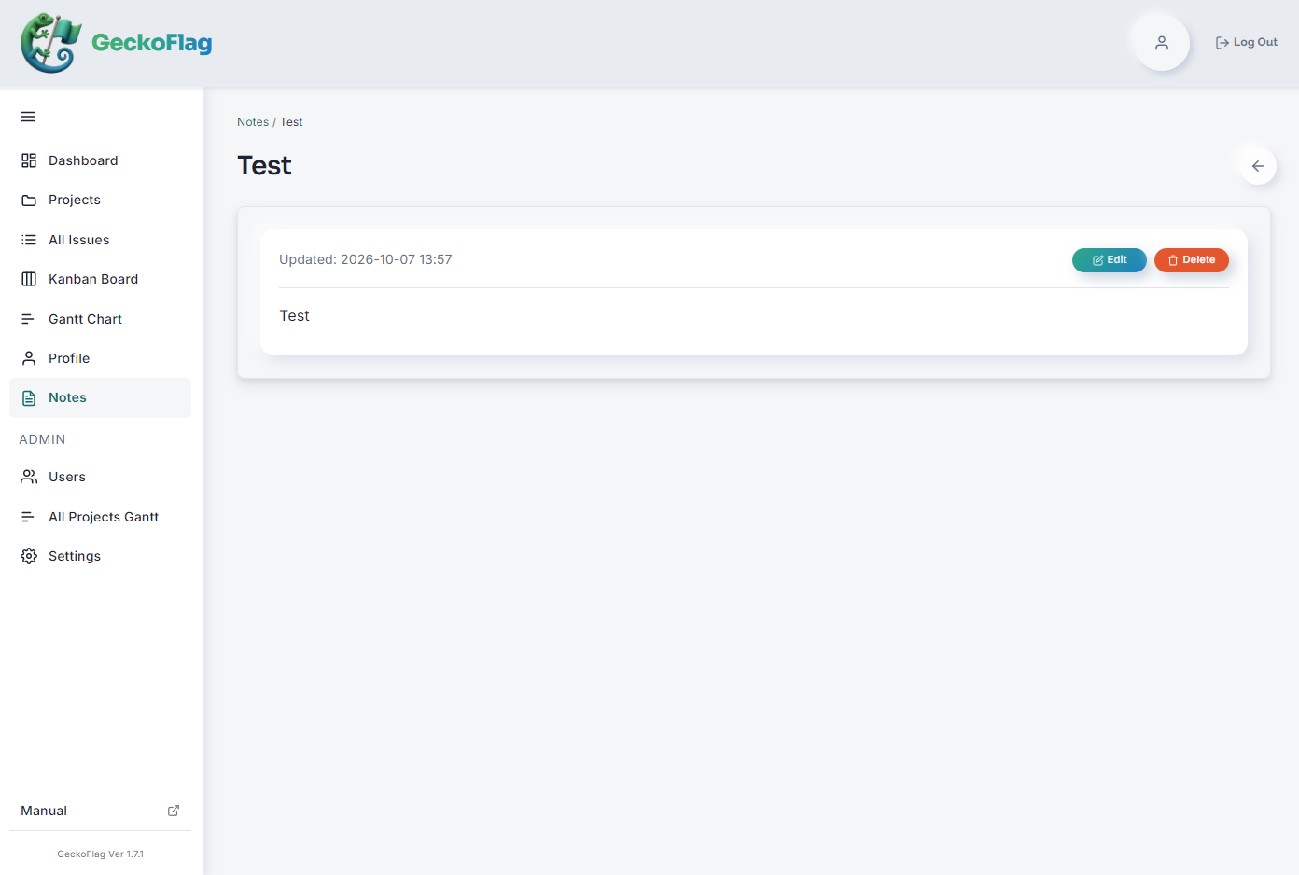Open All Issues list icon
Viewport: 1299px width, 875px height.
point(29,240)
